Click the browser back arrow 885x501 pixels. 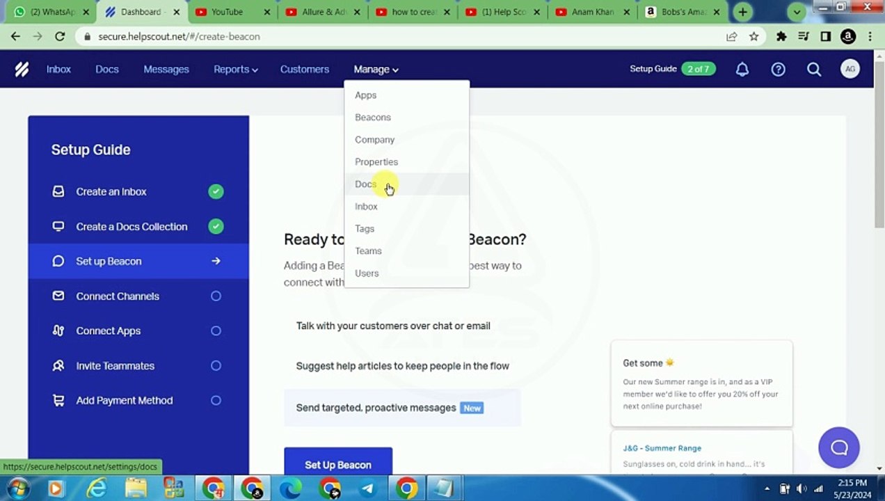pyautogui.click(x=15, y=36)
